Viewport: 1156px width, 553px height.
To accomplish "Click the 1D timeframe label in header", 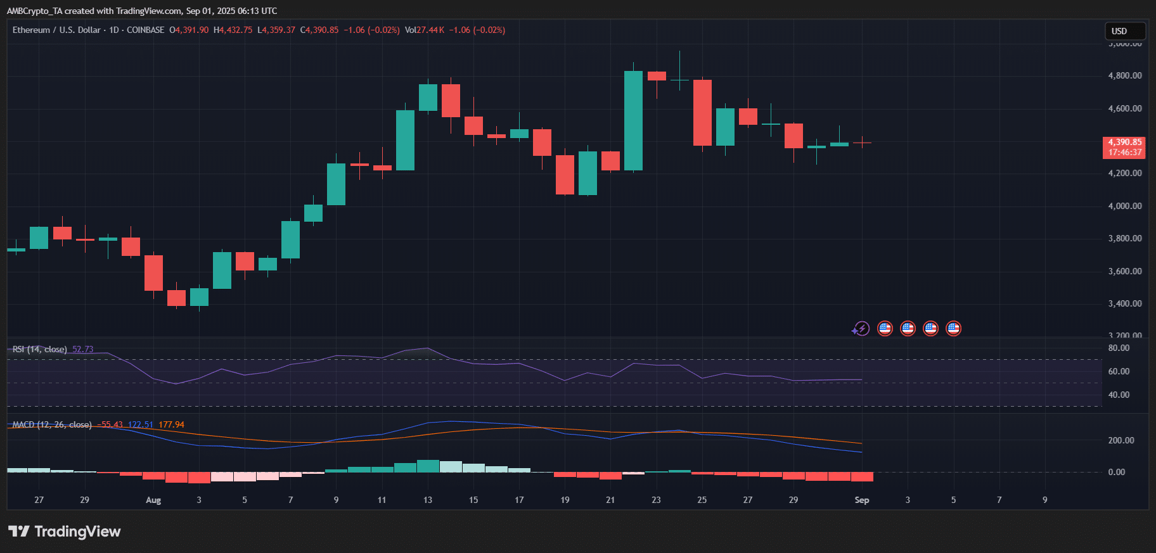I will [x=114, y=30].
